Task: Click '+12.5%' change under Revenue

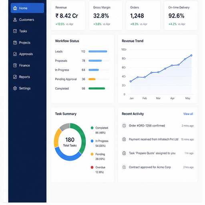Action: [60, 24]
